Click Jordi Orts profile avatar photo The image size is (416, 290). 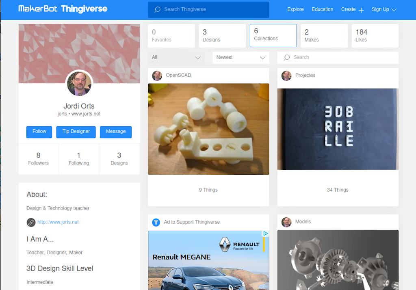pos(79,83)
